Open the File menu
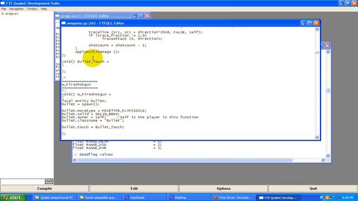The height and width of the screenshot is (201, 358). (x=4, y=9)
